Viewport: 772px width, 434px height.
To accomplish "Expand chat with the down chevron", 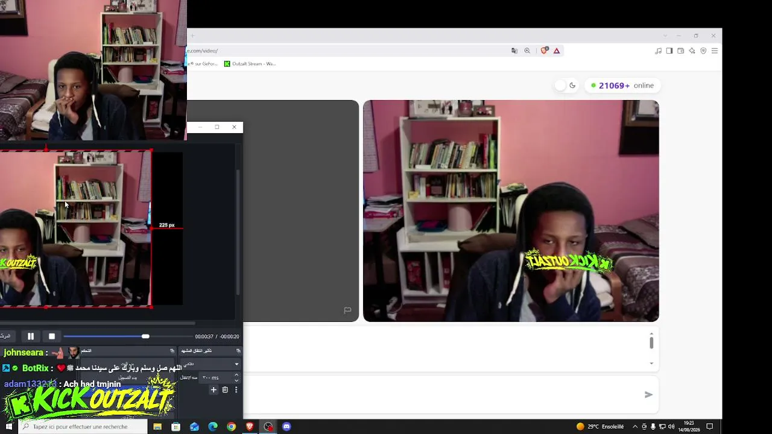I will [x=651, y=363].
